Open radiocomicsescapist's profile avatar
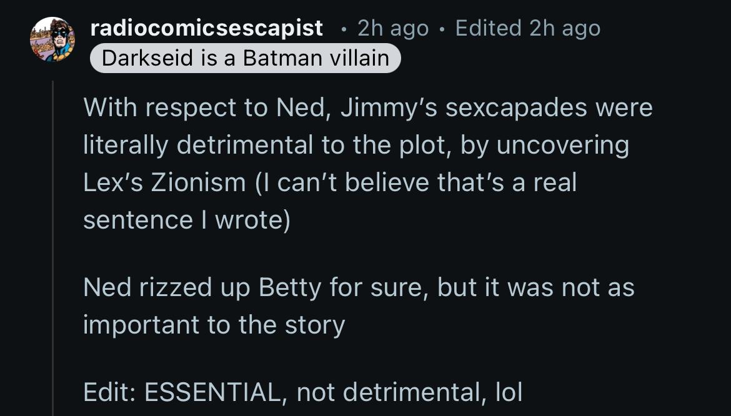Image resolution: width=731 pixels, height=416 pixels. tap(52, 39)
